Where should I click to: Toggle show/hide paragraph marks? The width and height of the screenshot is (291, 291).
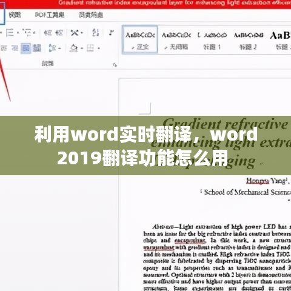point(111,33)
